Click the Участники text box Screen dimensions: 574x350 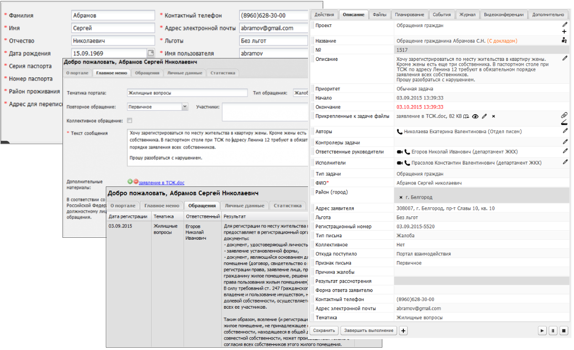[265, 113]
